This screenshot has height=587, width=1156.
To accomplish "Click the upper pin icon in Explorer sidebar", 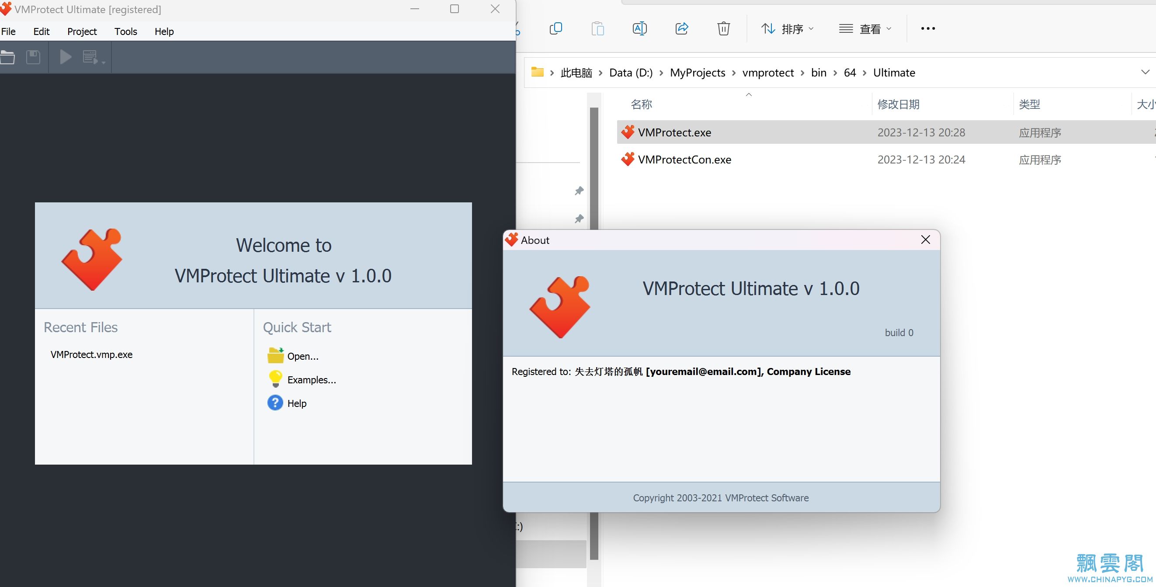I will (580, 191).
